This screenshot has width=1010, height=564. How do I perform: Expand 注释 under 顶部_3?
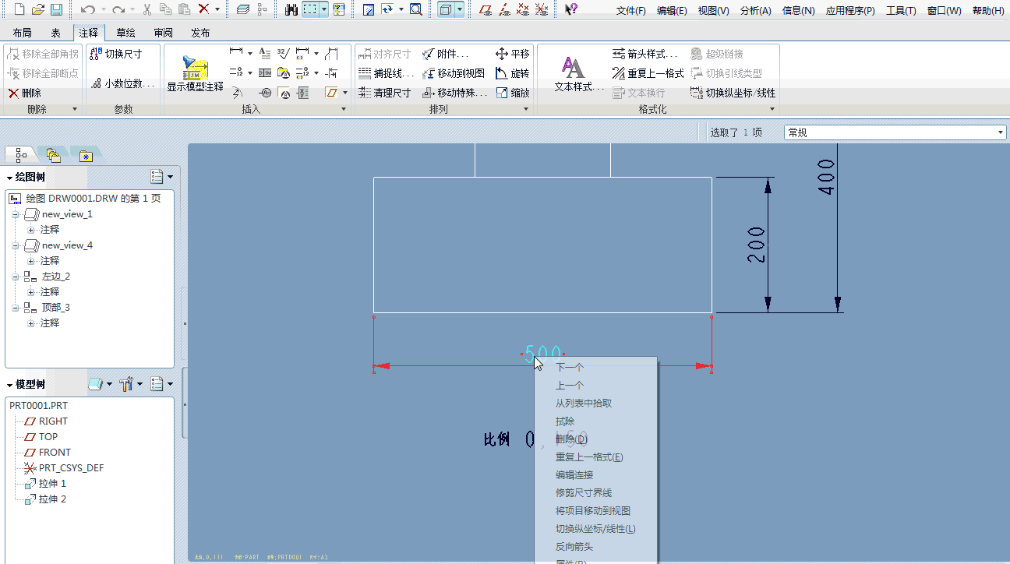(x=30, y=323)
